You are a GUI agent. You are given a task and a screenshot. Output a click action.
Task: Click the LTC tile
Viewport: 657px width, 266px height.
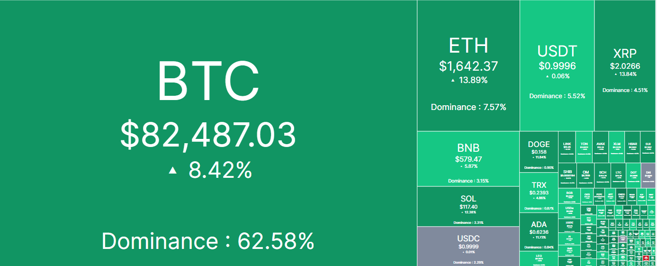(618, 176)
